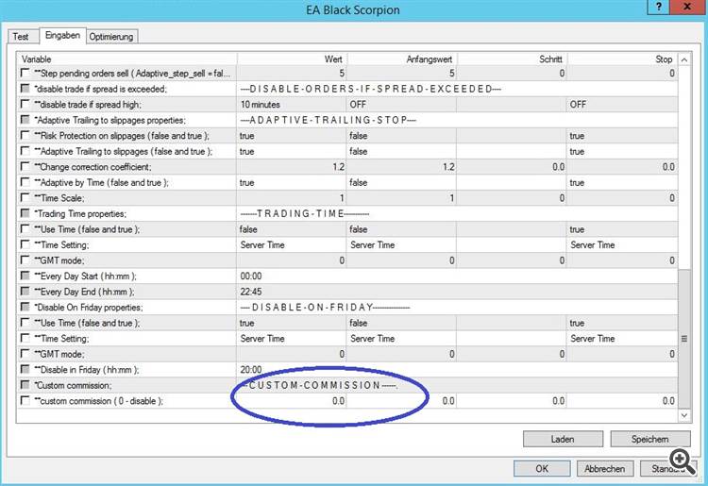Click the Schritt column header

coord(512,59)
